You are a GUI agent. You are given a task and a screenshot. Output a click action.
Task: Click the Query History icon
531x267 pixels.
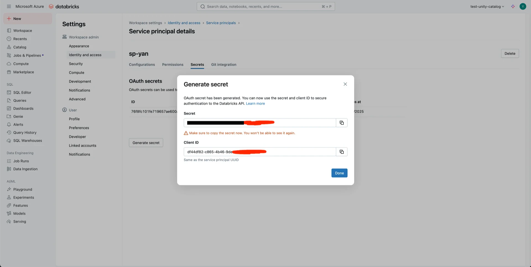coord(9,132)
